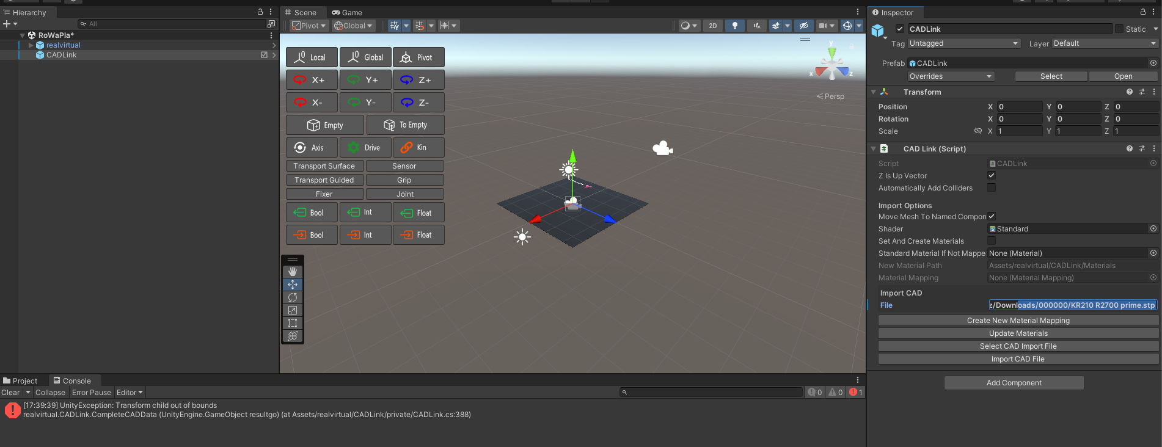Switch to the Project tab
This screenshot has width=1162, height=447.
(x=21, y=380)
